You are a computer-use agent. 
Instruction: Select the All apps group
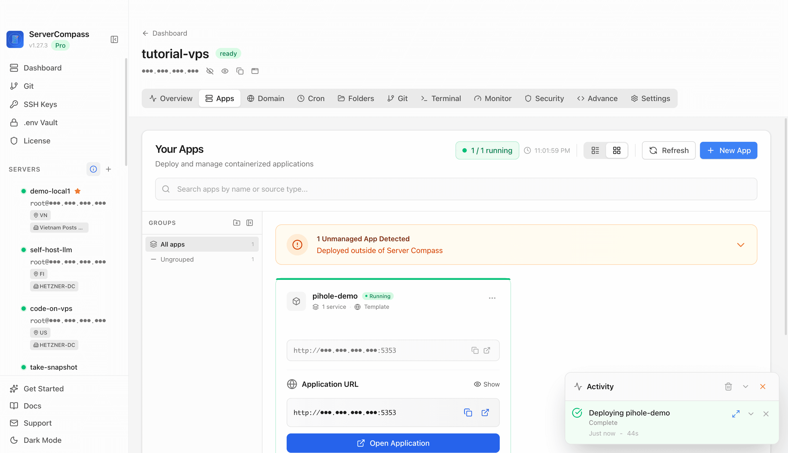(x=202, y=244)
